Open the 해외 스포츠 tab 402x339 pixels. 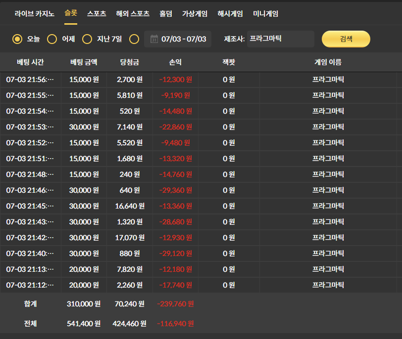coord(133,13)
